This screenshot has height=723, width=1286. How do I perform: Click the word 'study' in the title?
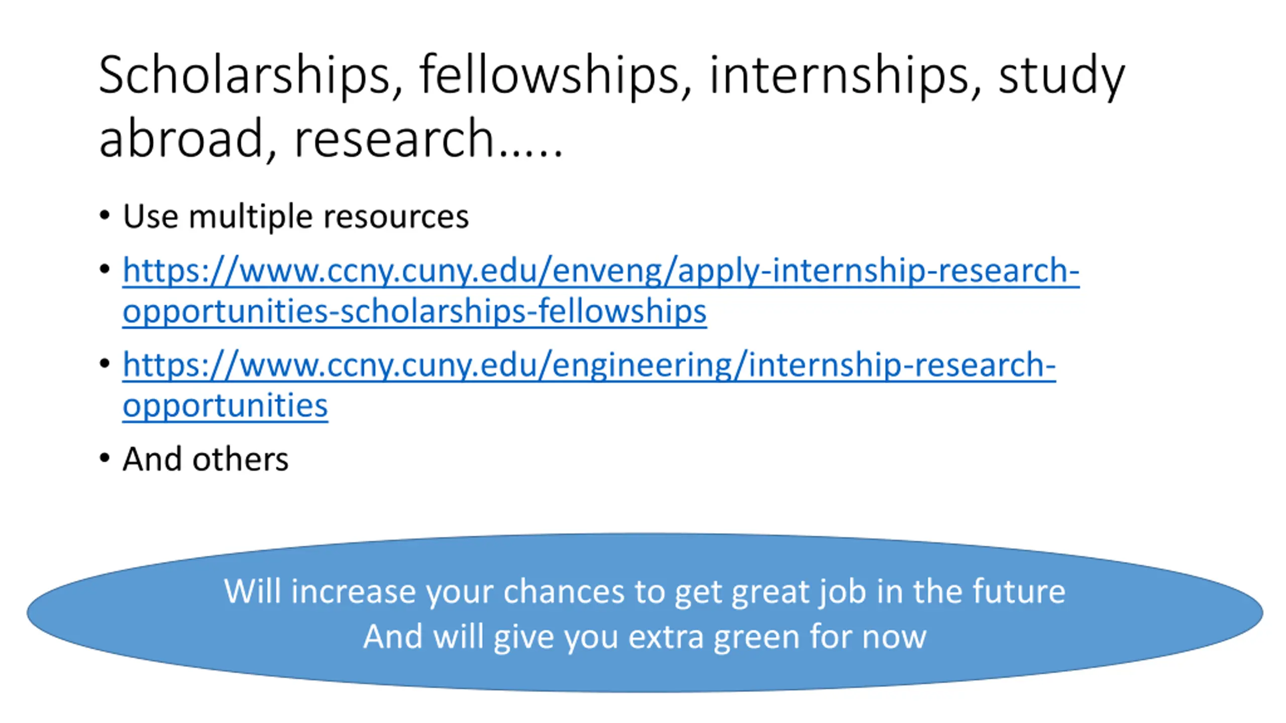click(x=1061, y=75)
